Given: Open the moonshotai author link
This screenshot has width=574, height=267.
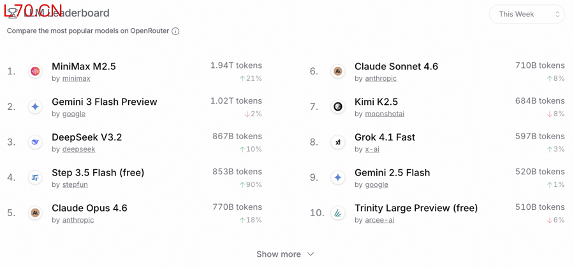Looking at the screenshot, I should click(385, 114).
